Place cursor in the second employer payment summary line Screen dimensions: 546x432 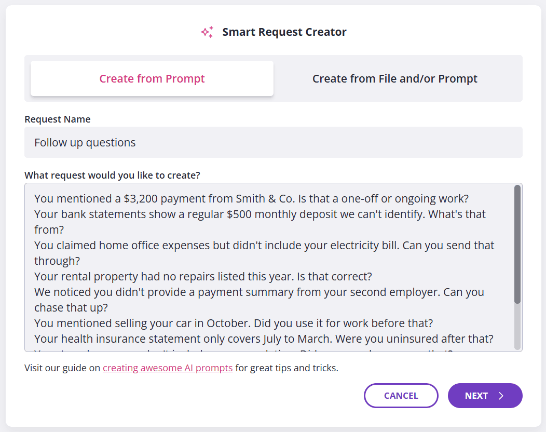[x=258, y=292]
